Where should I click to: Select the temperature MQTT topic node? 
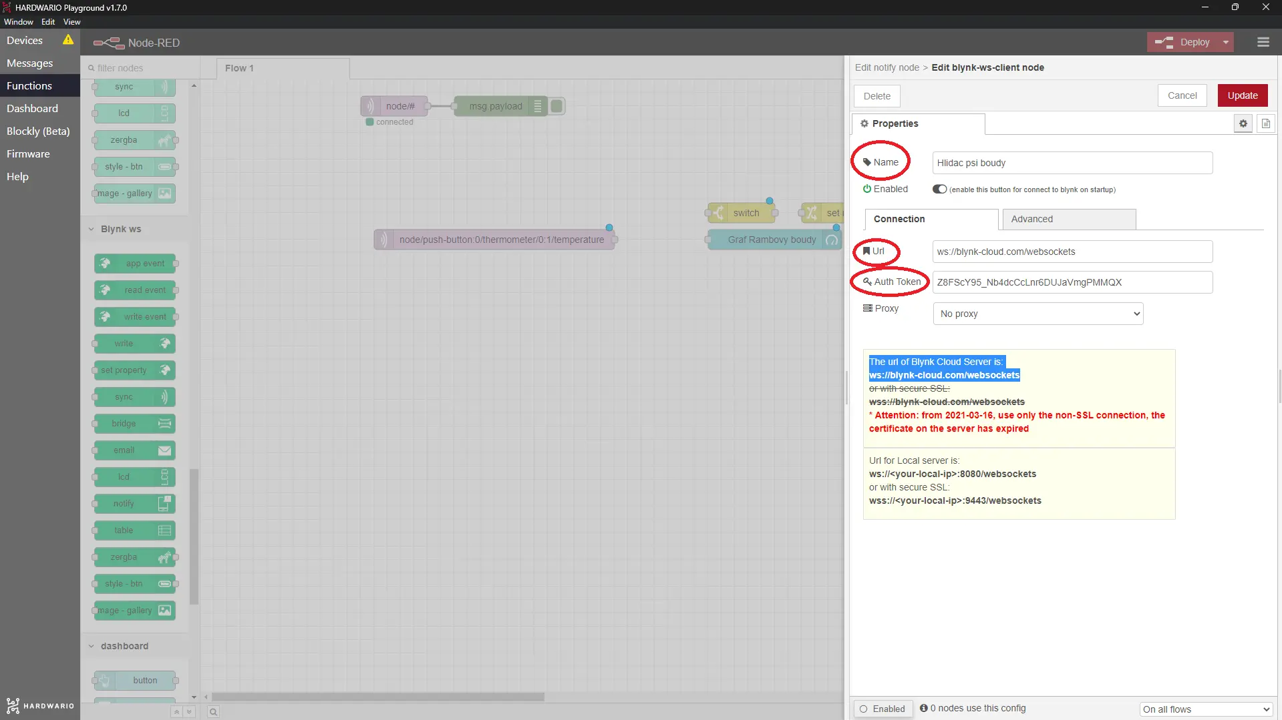pos(494,240)
